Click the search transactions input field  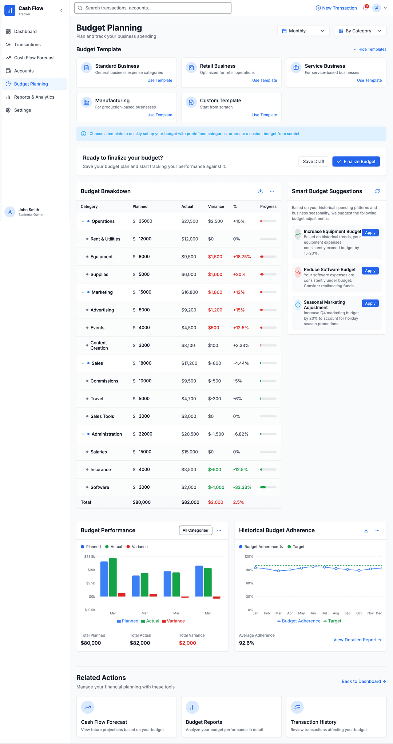[x=153, y=8]
